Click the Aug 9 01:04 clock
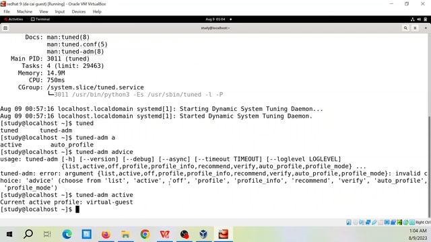431x242 pixels. [x=215, y=19]
